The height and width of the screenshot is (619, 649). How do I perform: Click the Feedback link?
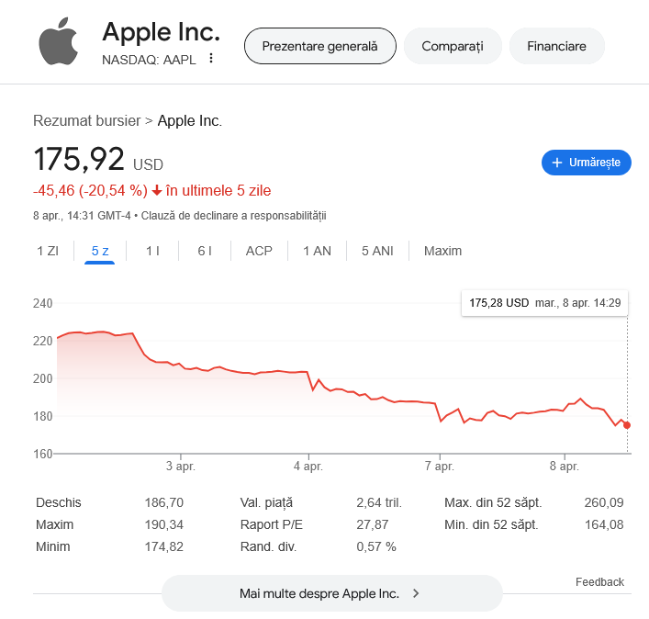click(599, 582)
